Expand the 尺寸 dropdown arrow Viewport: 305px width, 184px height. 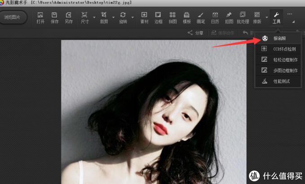click(x=94, y=17)
